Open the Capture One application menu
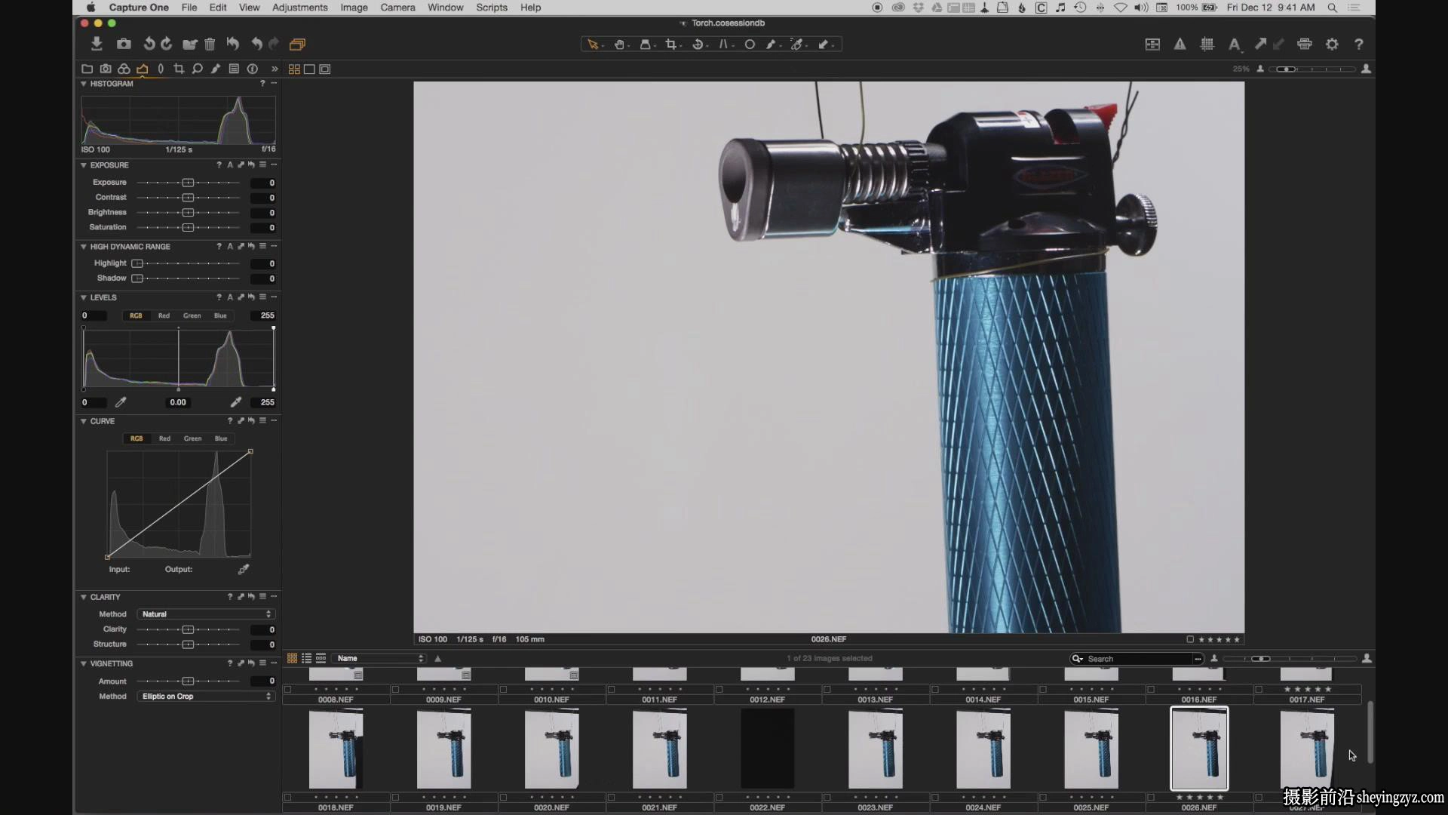The image size is (1448, 815). coord(139,8)
